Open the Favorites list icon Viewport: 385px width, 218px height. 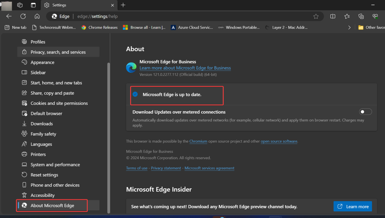347,16
